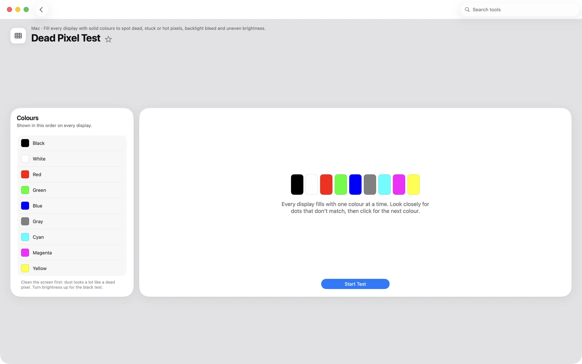Select the black bar in the preview strip
Viewport: 582px width, 364px height.
point(297,185)
